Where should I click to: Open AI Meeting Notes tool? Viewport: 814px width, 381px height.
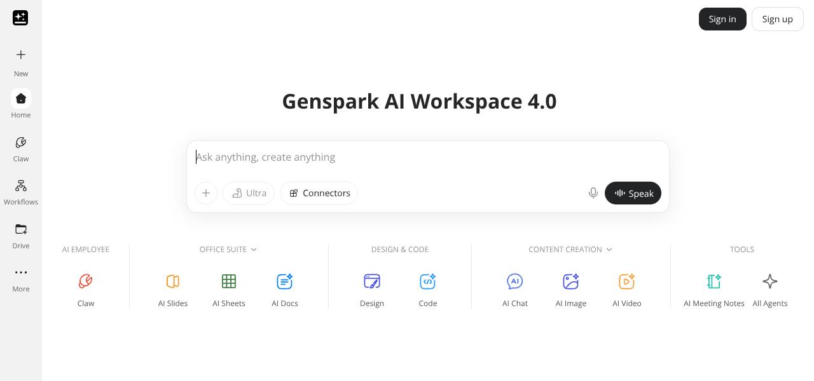(x=714, y=289)
